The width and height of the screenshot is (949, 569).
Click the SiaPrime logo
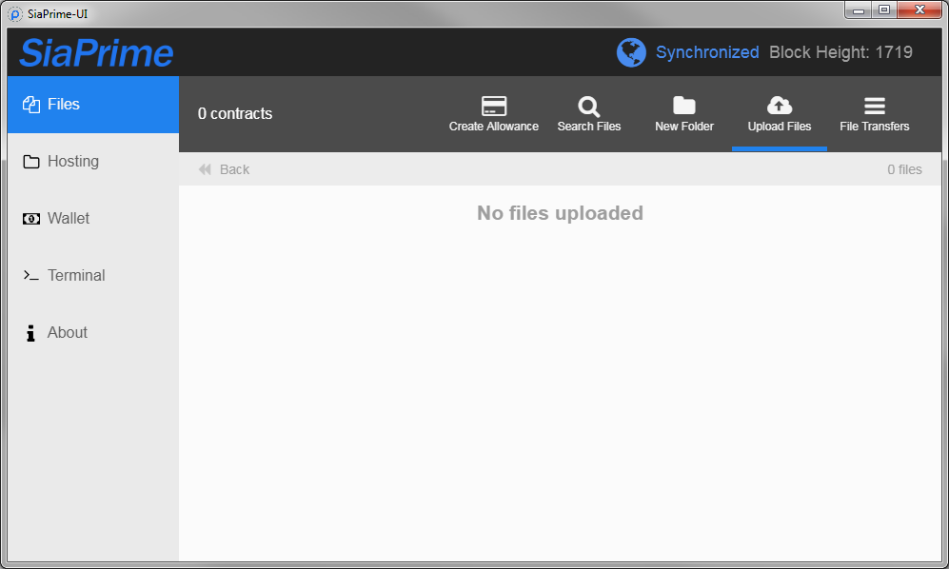coord(96,52)
